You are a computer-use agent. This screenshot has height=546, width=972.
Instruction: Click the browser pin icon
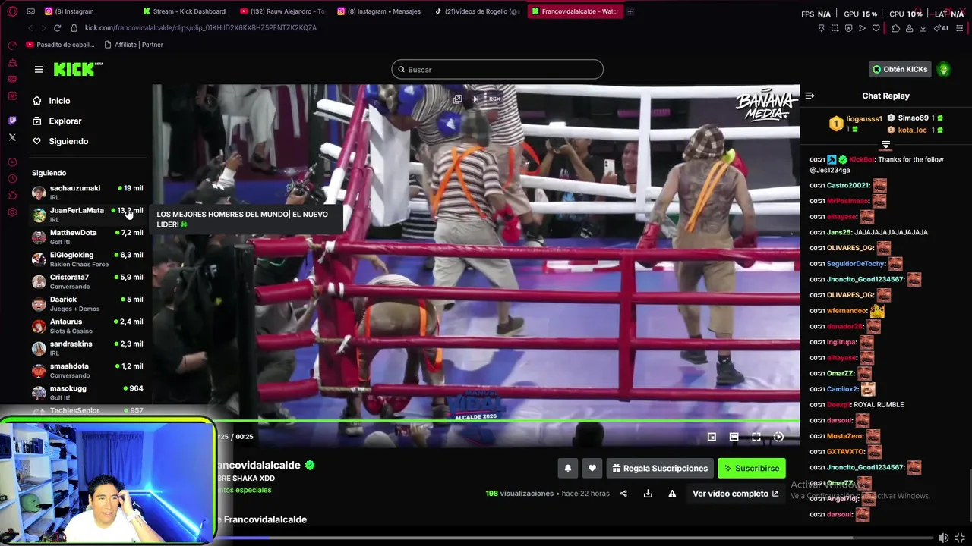click(821, 28)
